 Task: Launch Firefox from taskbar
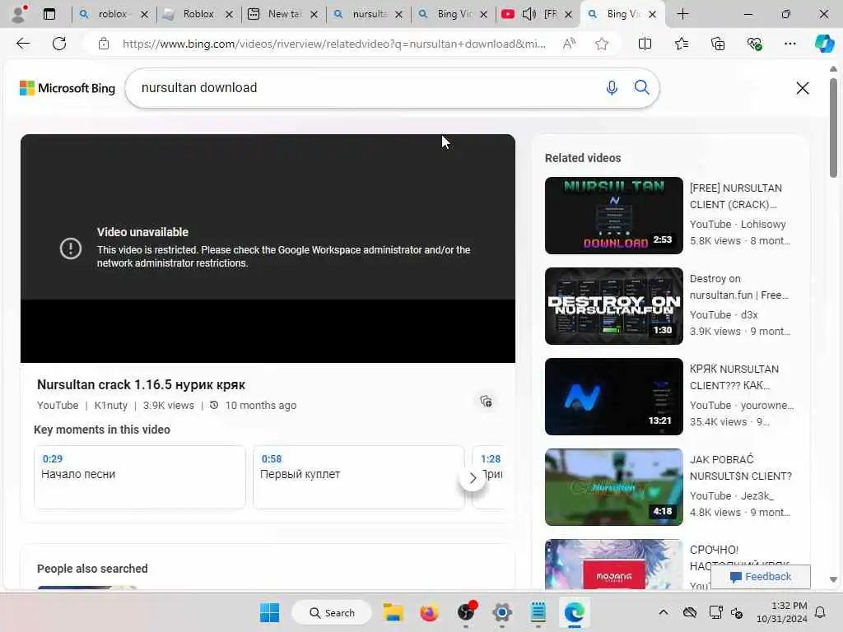click(428, 612)
